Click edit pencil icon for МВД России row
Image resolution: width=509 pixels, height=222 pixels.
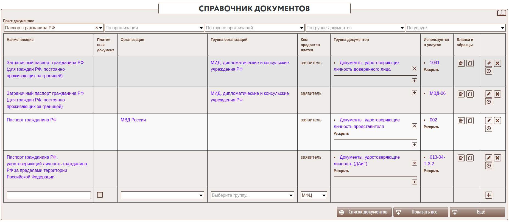pos(488,121)
